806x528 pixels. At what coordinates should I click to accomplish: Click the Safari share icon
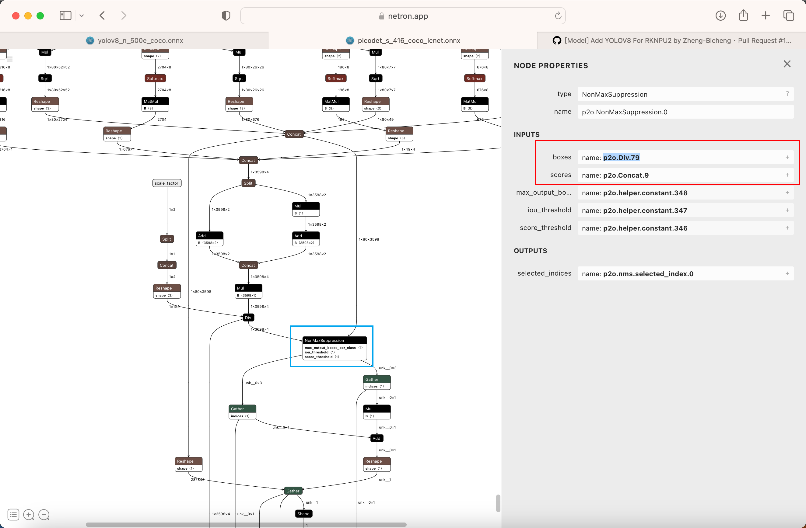(743, 16)
